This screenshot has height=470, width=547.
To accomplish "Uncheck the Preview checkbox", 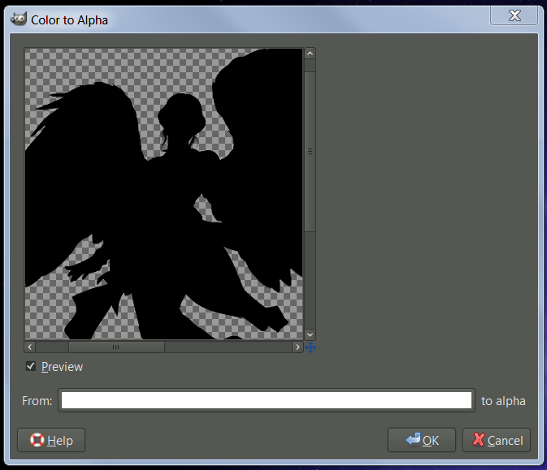I will click(x=31, y=366).
